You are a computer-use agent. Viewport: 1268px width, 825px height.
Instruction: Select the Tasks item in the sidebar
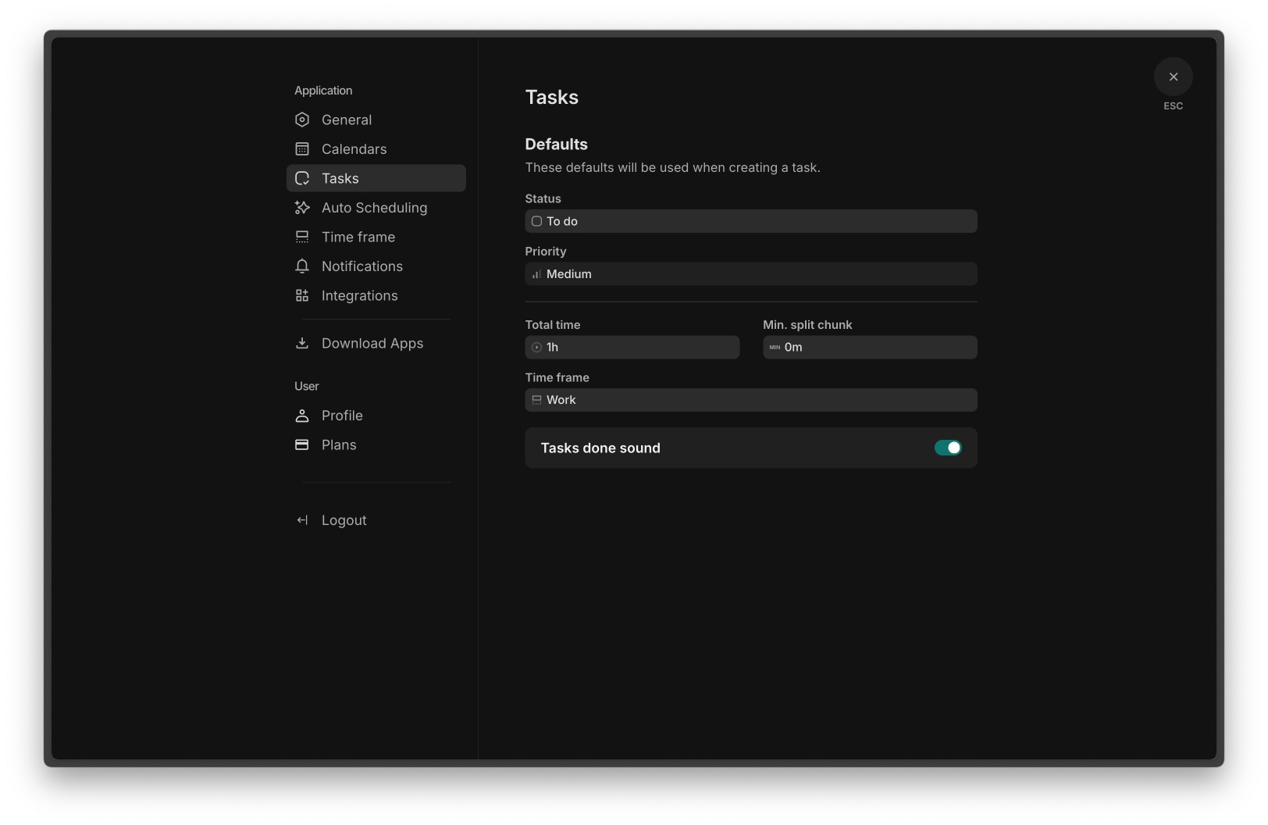340,178
